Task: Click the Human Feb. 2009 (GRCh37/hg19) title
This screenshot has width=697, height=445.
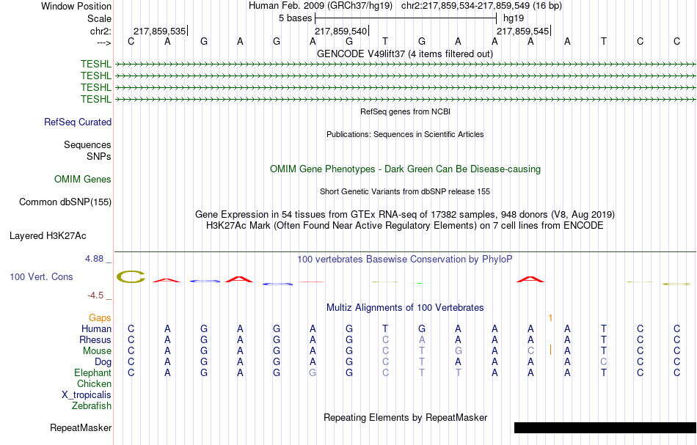Action: pos(321,6)
